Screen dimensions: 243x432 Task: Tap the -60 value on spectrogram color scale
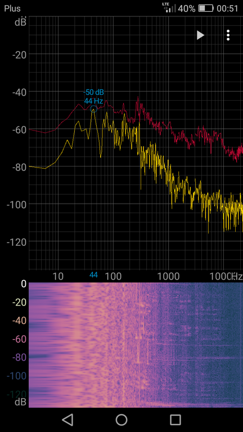pyautogui.click(x=19, y=339)
